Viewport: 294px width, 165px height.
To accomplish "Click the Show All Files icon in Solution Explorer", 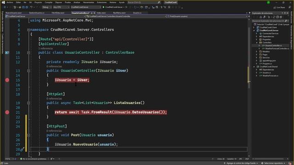I will (x=281, y=17).
